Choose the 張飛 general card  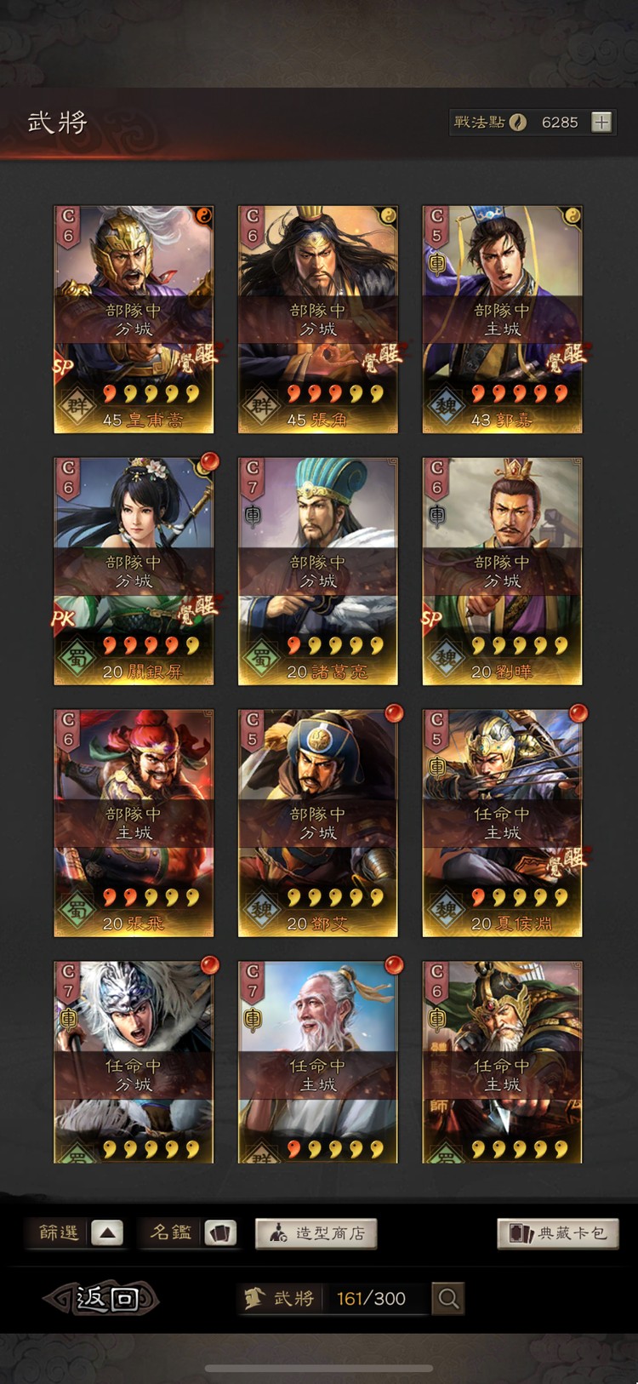pyautogui.click(x=134, y=823)
